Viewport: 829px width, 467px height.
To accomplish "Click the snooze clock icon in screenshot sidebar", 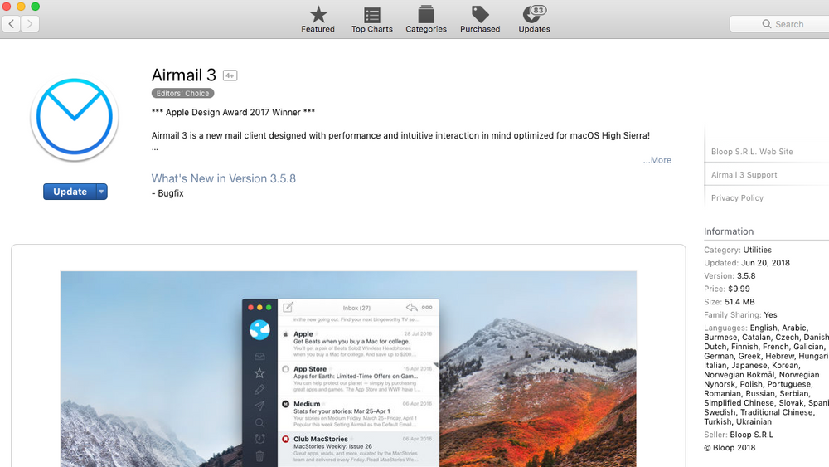I will (259, 439).
